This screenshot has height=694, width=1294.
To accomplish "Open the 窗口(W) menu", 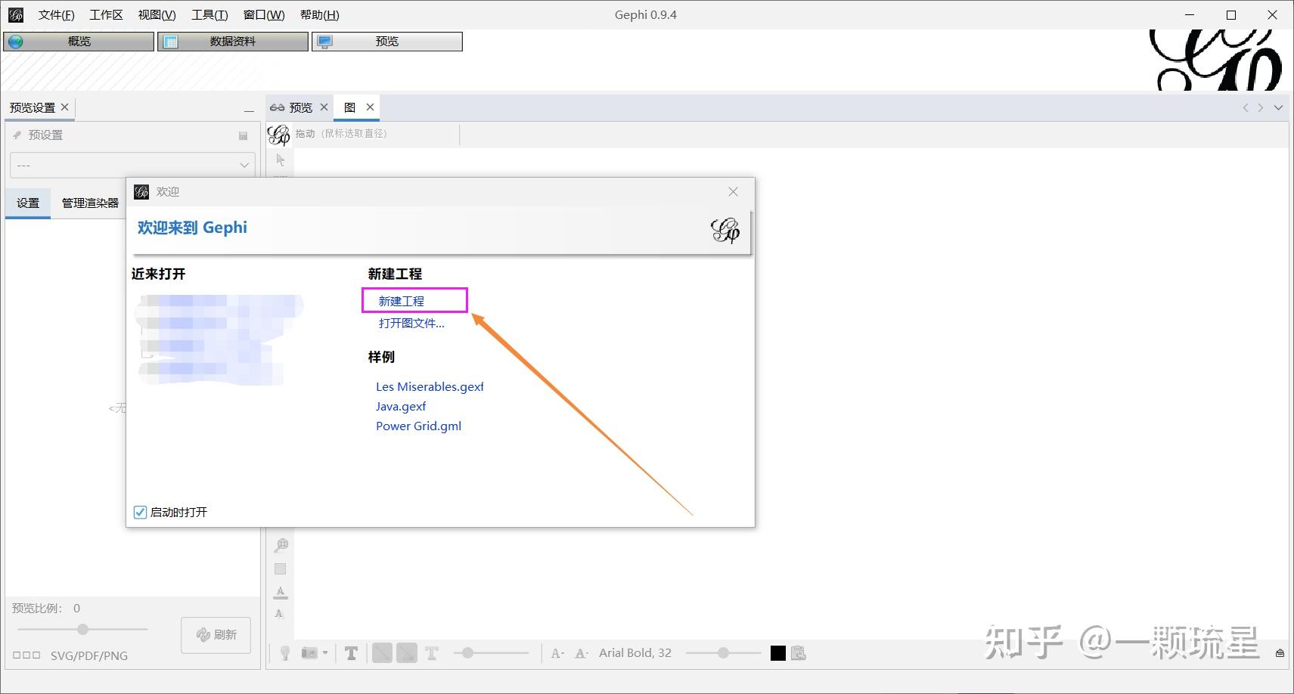I will (264, 15).
